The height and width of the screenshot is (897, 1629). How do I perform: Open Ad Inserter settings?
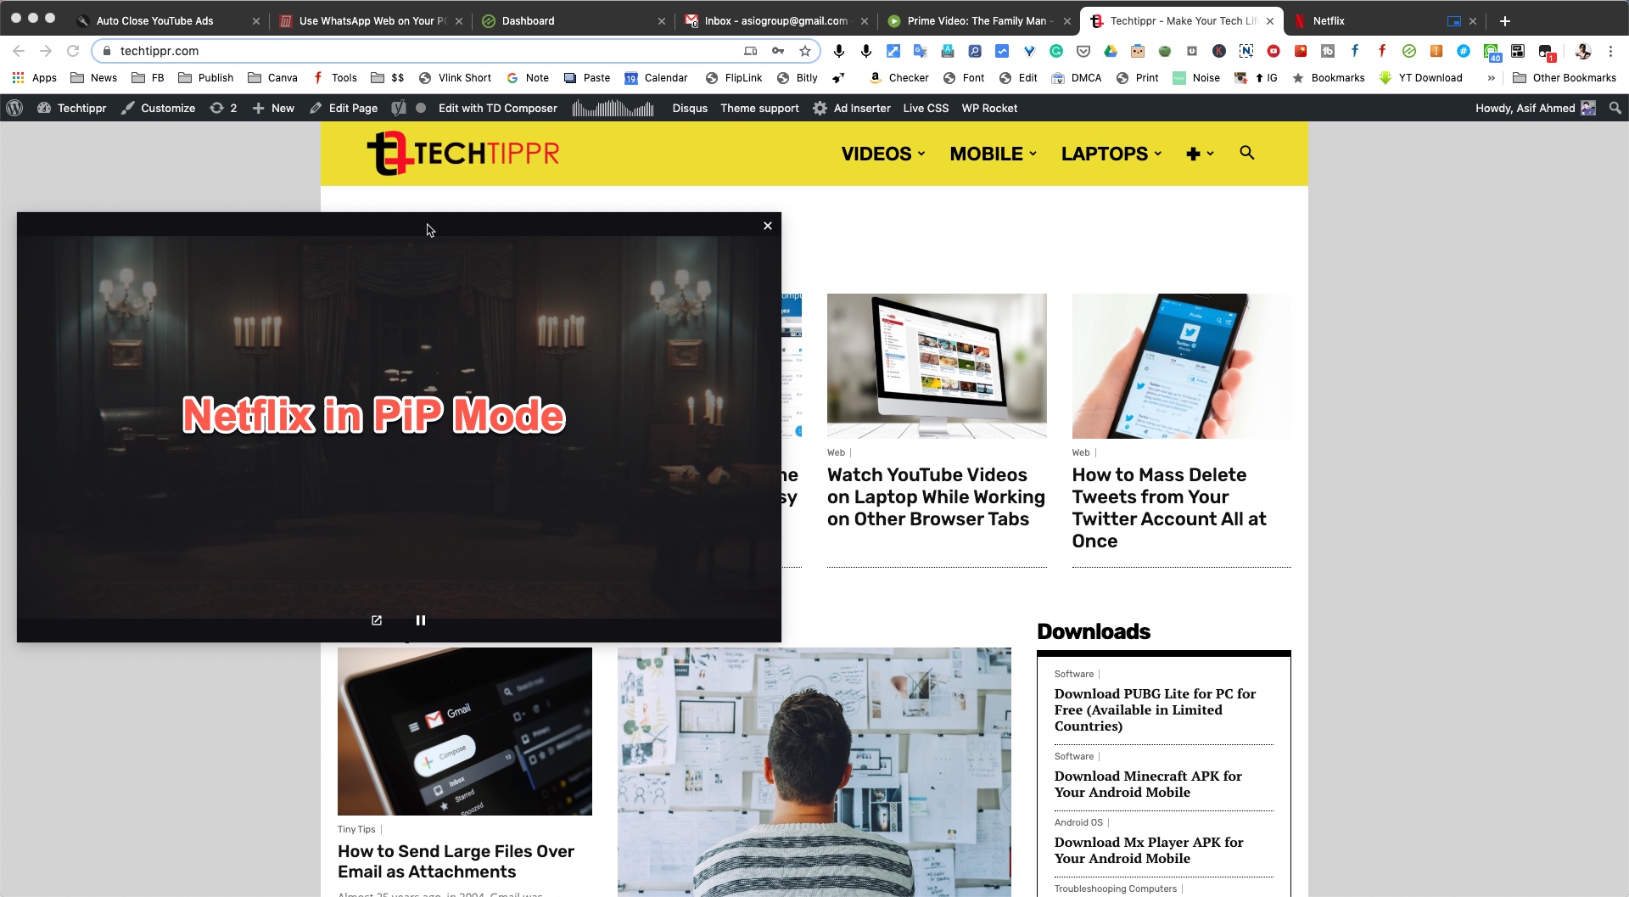[852, 108]
